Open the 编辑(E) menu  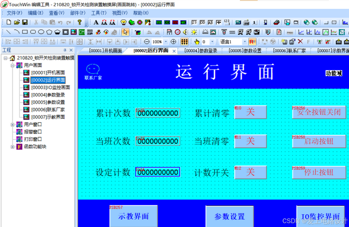coord(35,13)
